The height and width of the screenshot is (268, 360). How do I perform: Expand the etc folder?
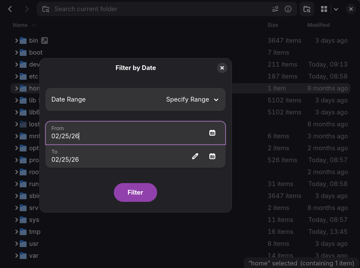[x=16, y=76]
